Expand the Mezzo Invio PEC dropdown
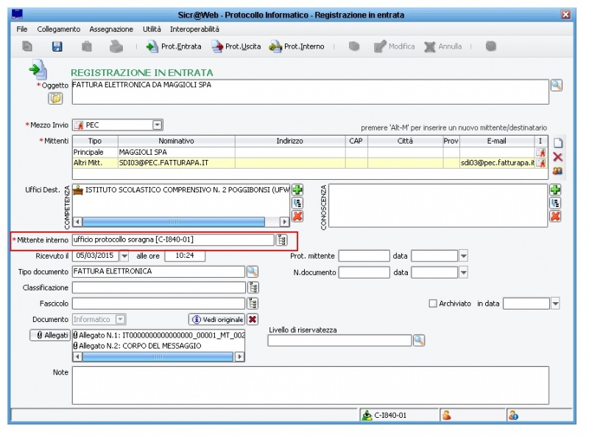Image resolution: width=589 pixels, height=437 pixels. coord(157,125)
